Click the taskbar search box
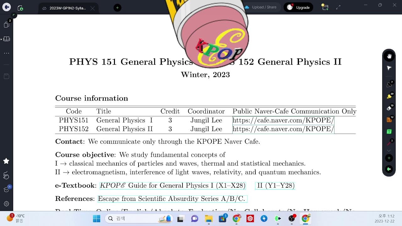402x226 pixels. tap(139, 218)
